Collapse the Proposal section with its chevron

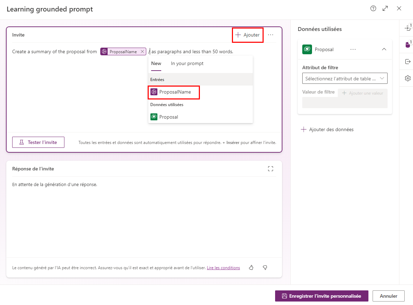click(384, 49)
